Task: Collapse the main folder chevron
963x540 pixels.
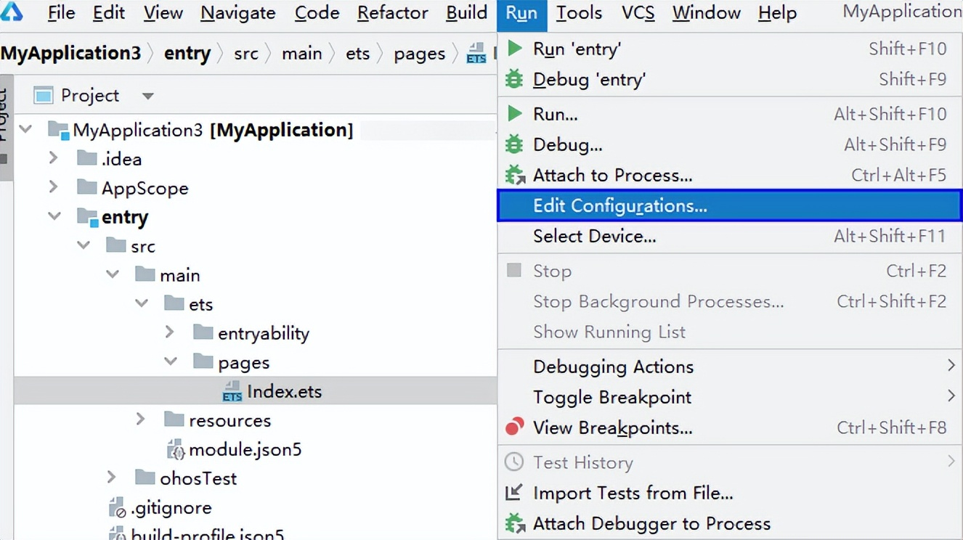Action: point(113,274)
